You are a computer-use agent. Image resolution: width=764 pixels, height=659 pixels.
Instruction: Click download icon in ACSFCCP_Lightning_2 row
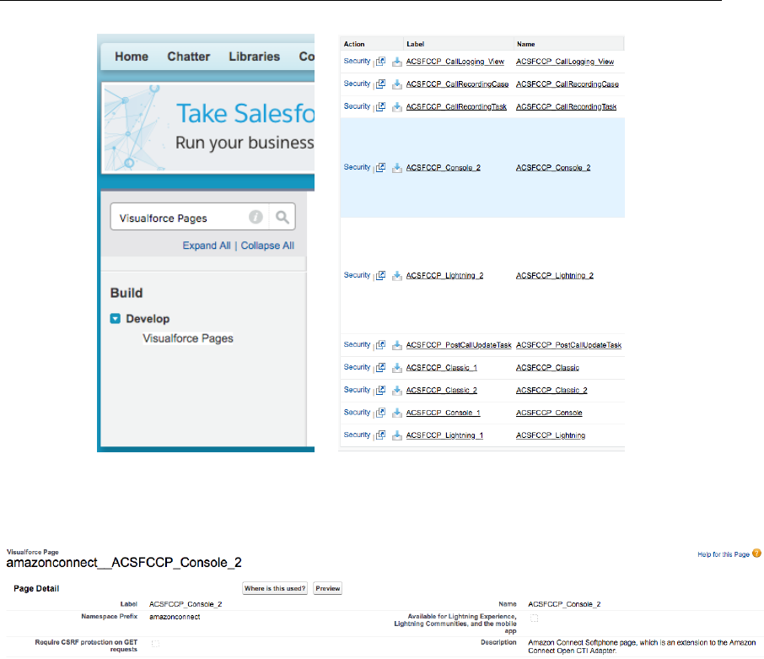click(x=397, y=275)
